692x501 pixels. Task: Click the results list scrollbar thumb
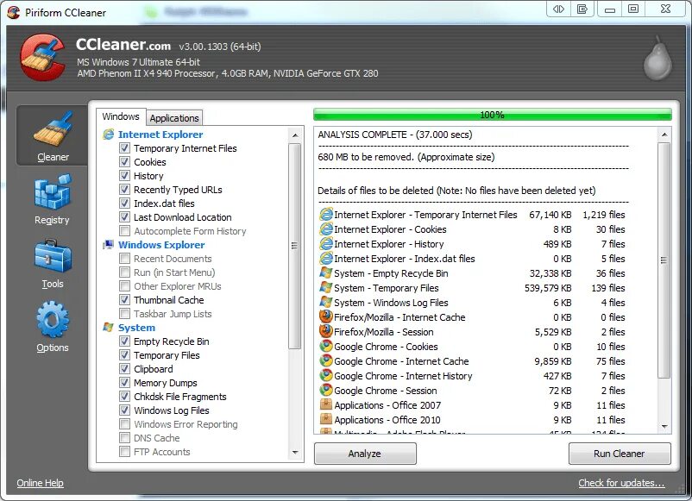(x=664, y=260)
